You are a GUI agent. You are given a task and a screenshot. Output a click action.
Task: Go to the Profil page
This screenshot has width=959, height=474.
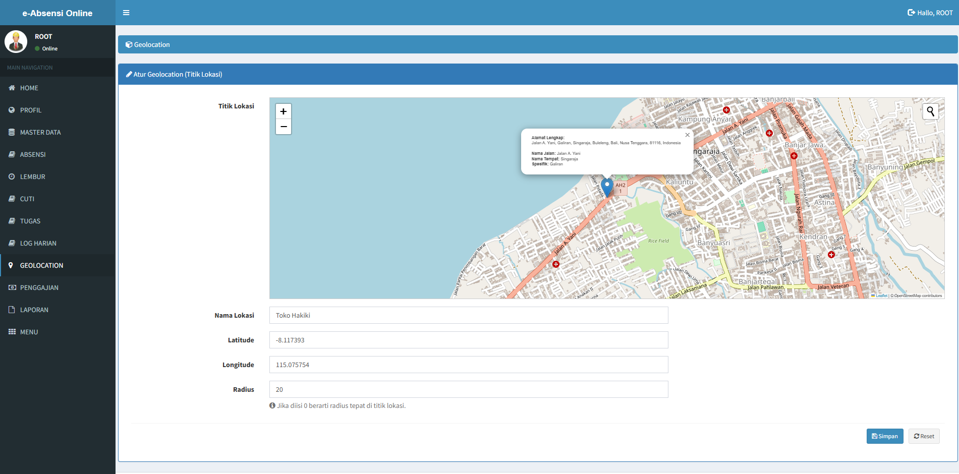31,110
